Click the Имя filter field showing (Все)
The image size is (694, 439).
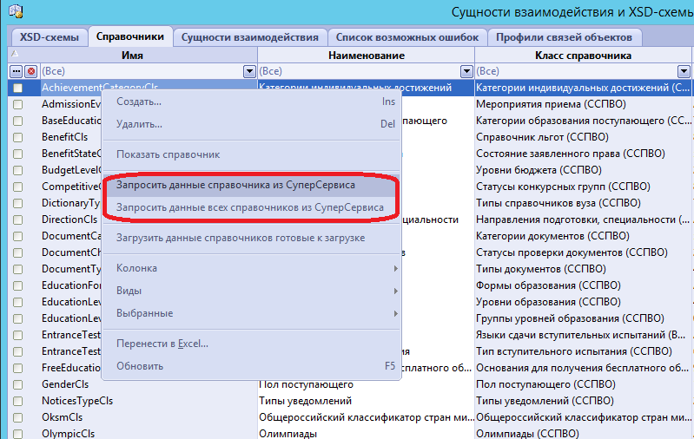[142, 71]
